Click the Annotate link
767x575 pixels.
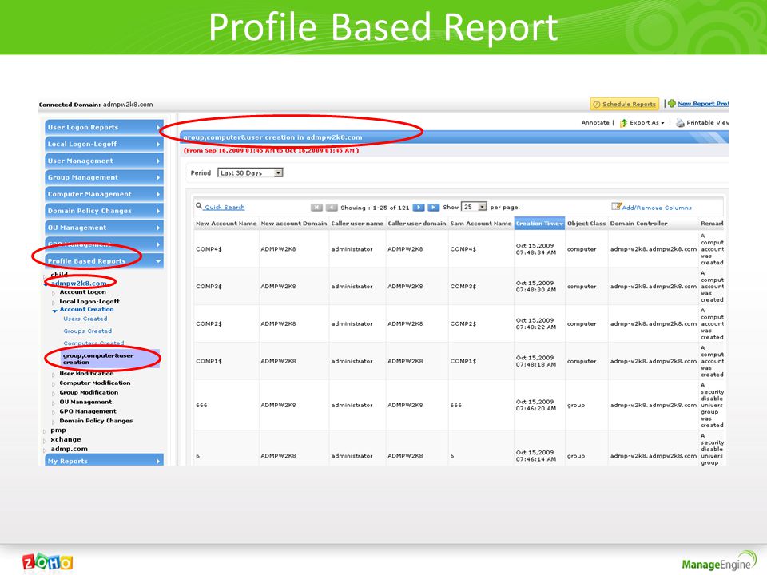(594, 123)
